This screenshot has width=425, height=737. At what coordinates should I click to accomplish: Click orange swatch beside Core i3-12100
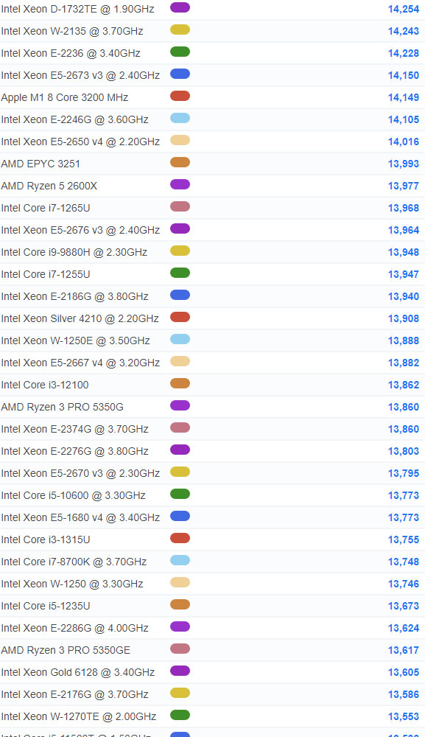(x=180, y=383)
